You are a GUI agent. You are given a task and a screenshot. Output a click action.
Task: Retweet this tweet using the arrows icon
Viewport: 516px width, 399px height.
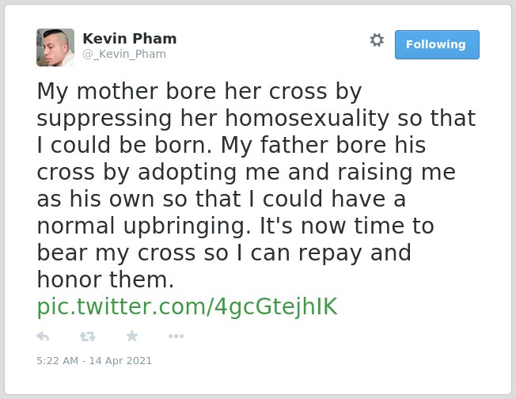coord(88,336)
